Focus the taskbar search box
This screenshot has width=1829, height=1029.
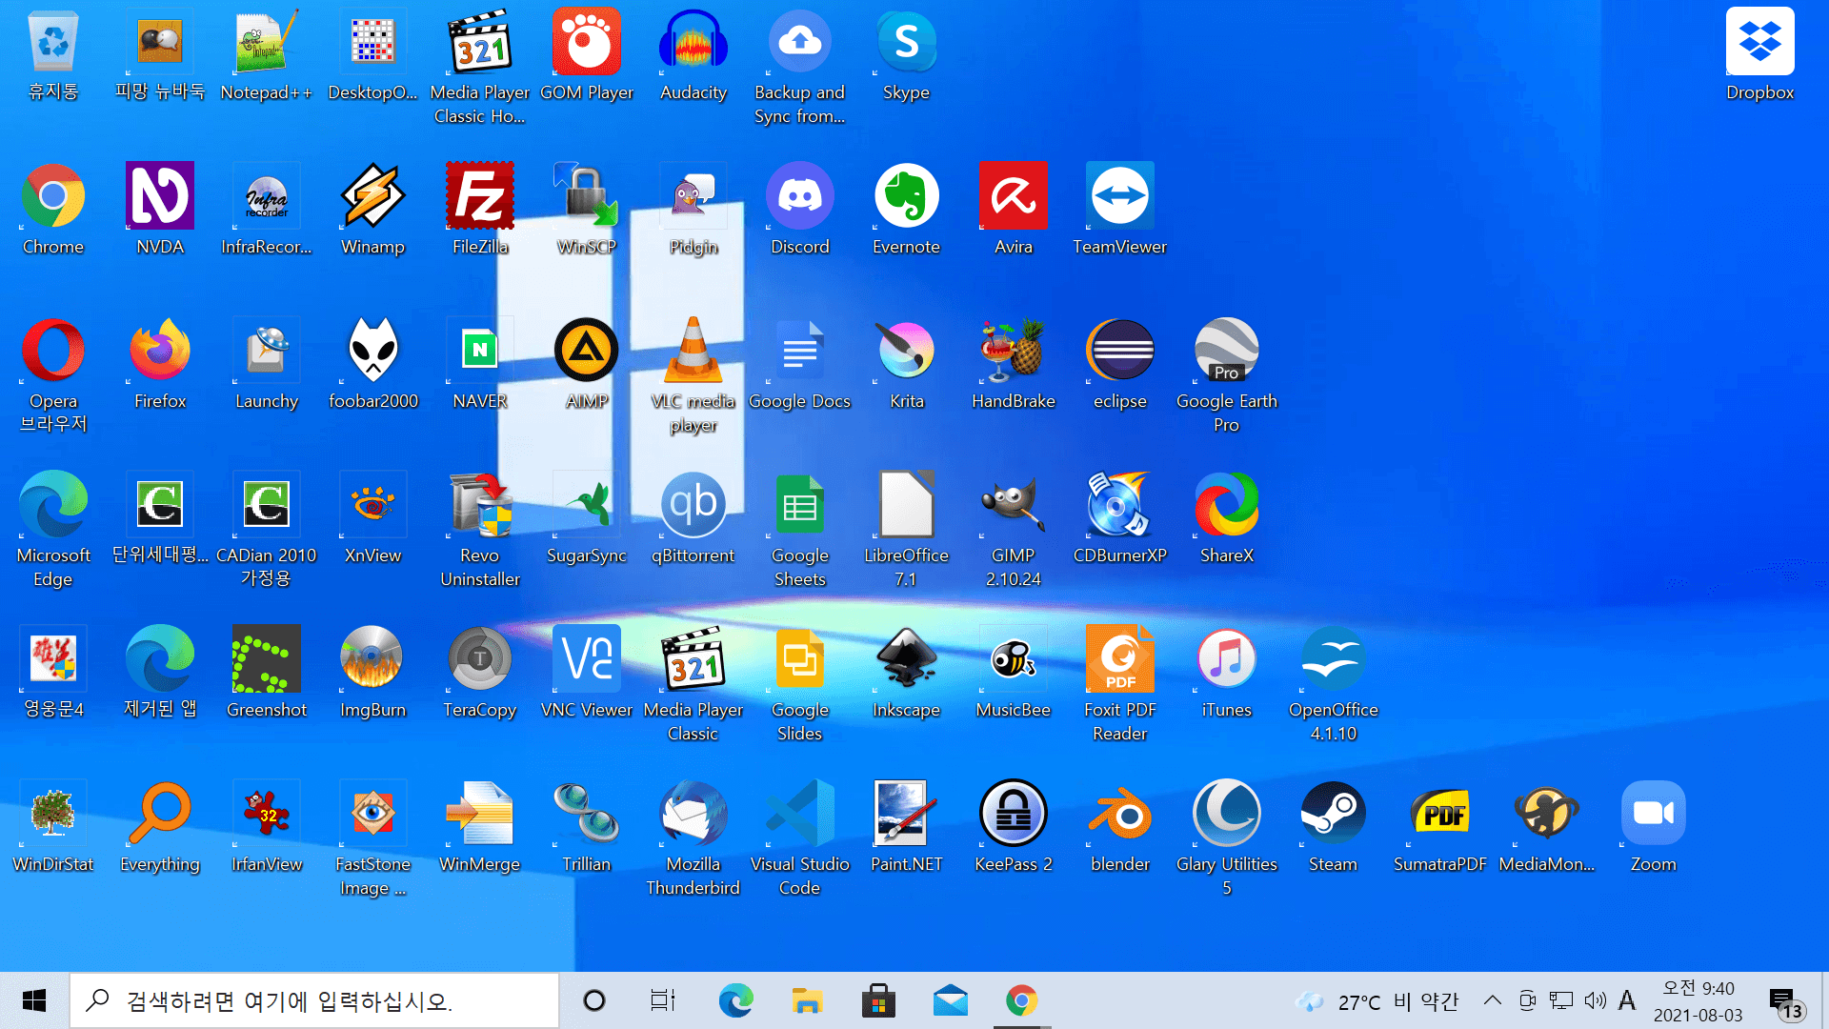[x=314, y=1000]
